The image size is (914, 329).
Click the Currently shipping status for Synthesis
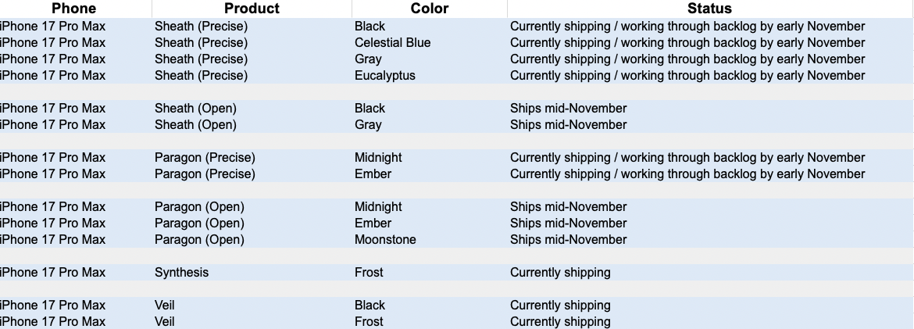560,272
